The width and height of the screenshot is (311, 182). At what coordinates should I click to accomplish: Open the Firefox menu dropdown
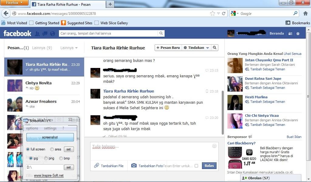(x=14, y=2)
